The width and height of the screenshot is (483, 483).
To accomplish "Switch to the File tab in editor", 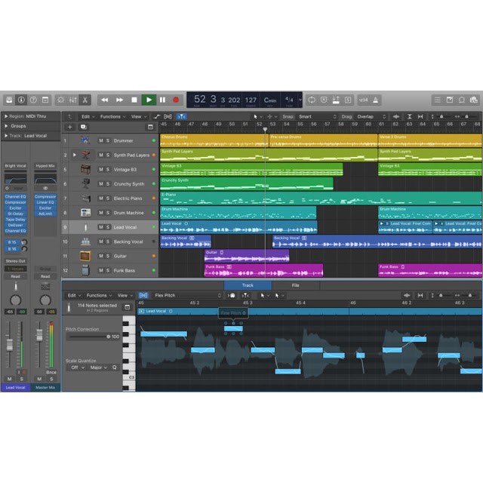I will click(x=295, y=285).
